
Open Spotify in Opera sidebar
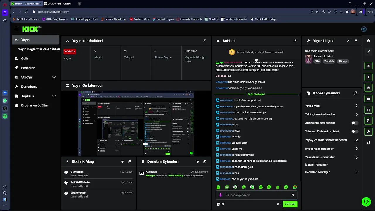click(5, 116)
